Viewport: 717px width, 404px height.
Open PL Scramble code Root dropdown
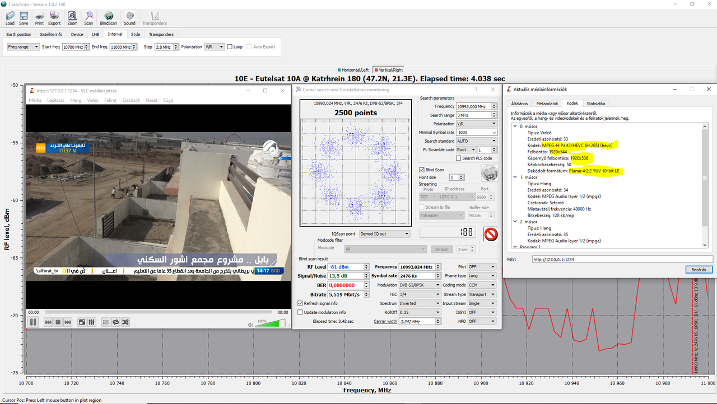[x=466, y=150]
